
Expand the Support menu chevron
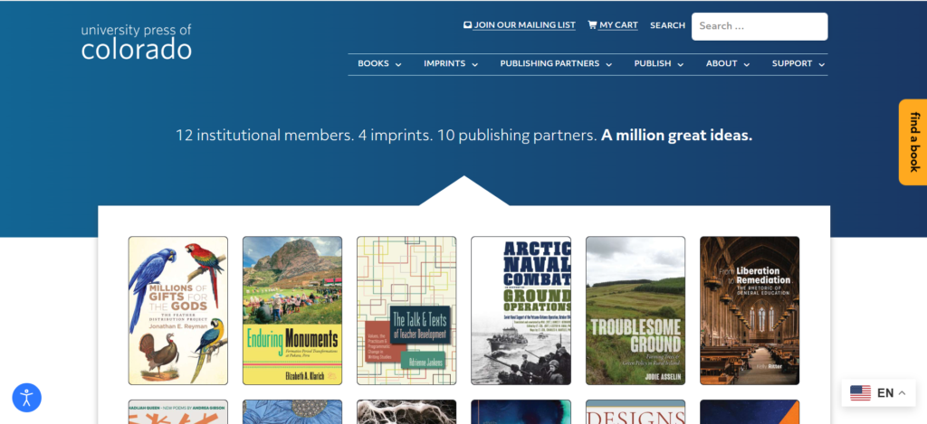coord(822,64)
